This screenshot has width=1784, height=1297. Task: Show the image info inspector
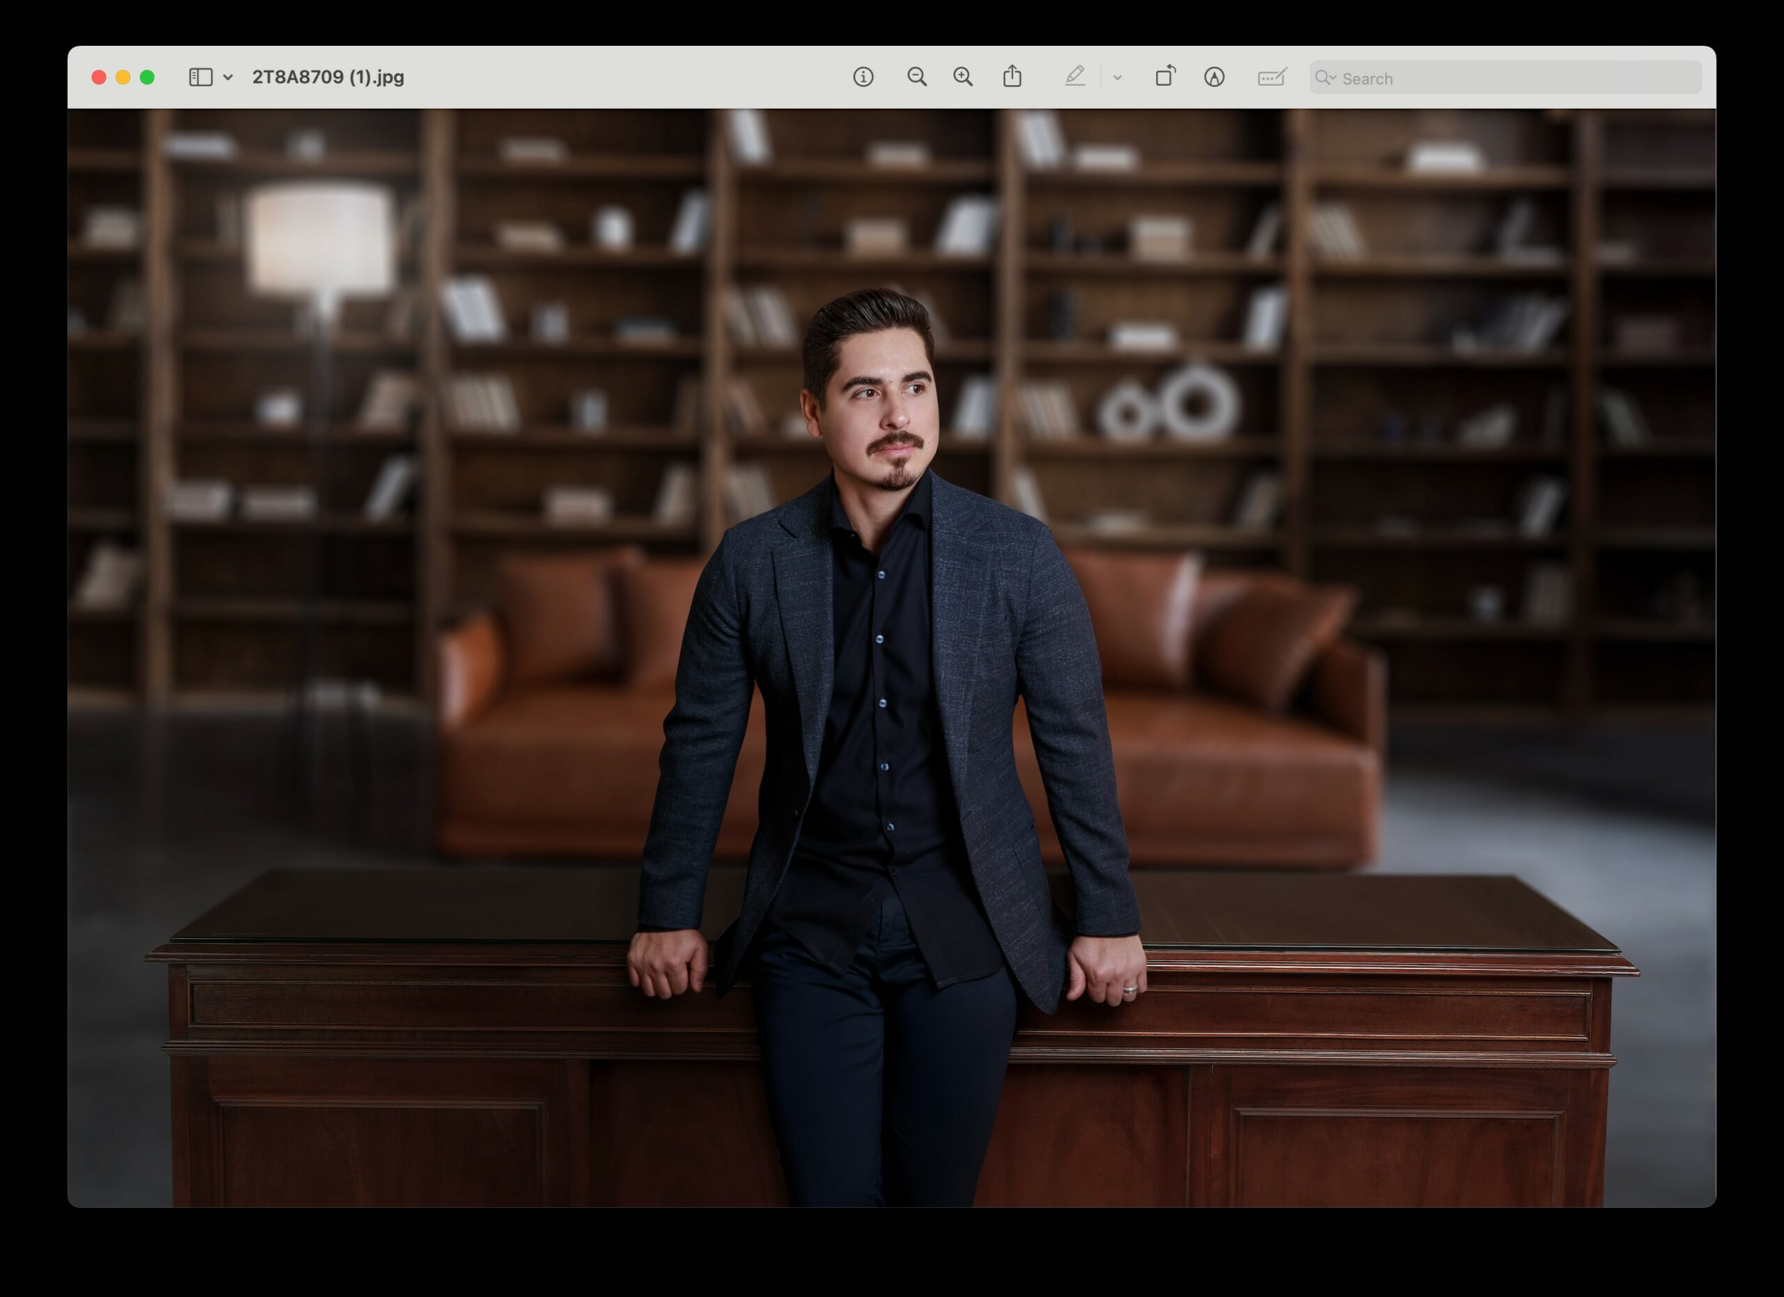coord(863,77)
